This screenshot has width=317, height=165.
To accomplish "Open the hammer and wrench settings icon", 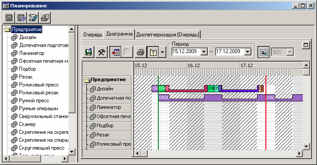I will (x=101, y=52).
